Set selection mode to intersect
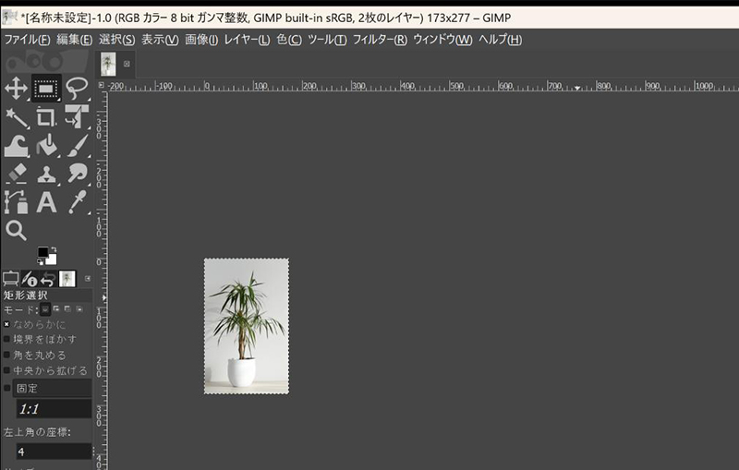The width and height of the screenshot is (739, 470). coord(79,309)
